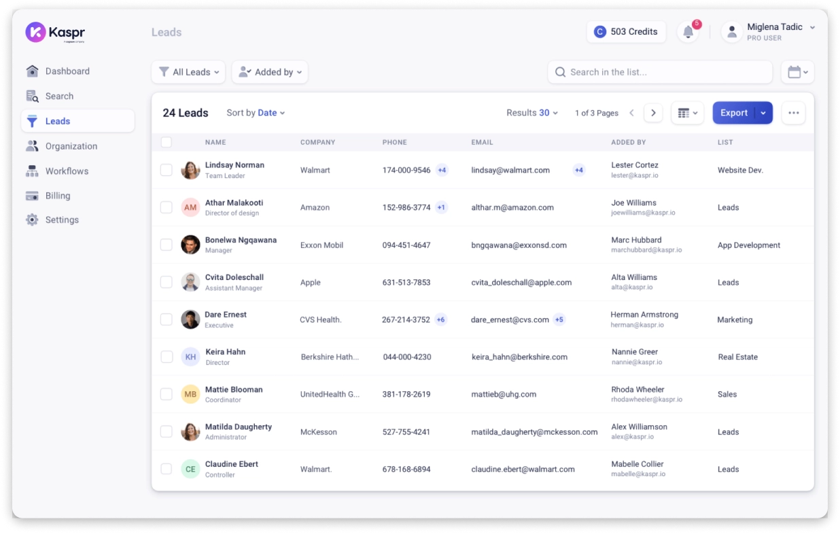Click Bonelwa Ngqawana's avatar photo
The height and width of the screenshot is (534, 840).
(190, 245)
